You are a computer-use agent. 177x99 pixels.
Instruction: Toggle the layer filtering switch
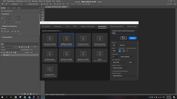tap(35, 47)
